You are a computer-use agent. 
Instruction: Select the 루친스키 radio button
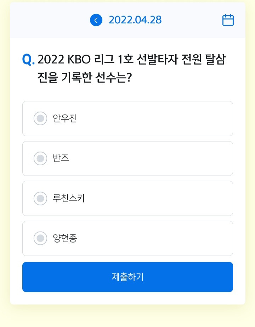40,199
